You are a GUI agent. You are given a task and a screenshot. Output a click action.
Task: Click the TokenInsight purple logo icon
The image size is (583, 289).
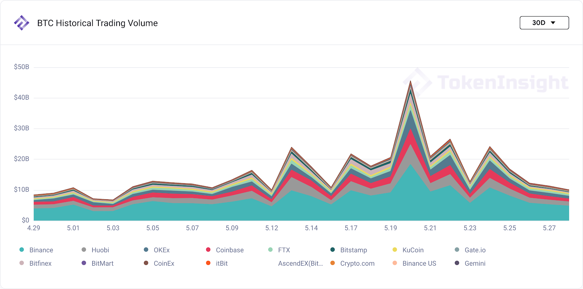[21, 23]
